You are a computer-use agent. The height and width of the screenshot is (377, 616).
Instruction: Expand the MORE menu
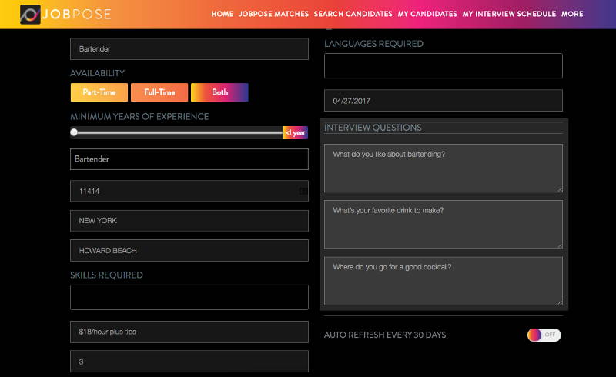point(572,14)
